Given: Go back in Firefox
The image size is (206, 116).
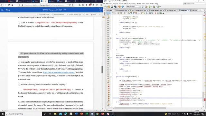Looking at the screenshot, I should click(x=2, y=5).
